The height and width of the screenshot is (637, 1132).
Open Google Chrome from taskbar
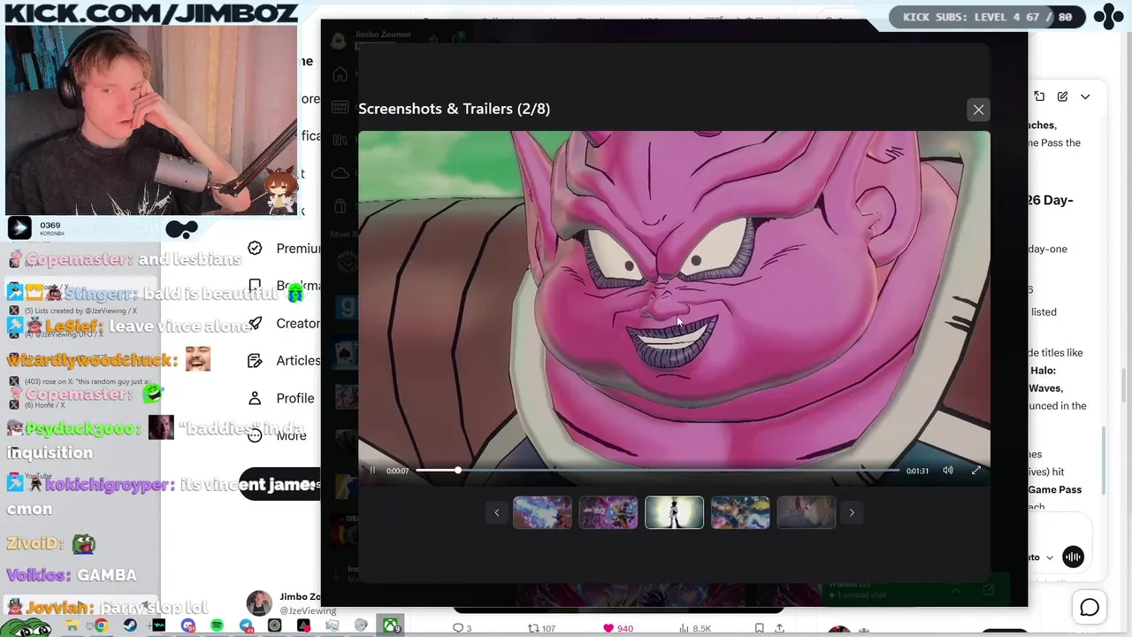tap(101, 625)
